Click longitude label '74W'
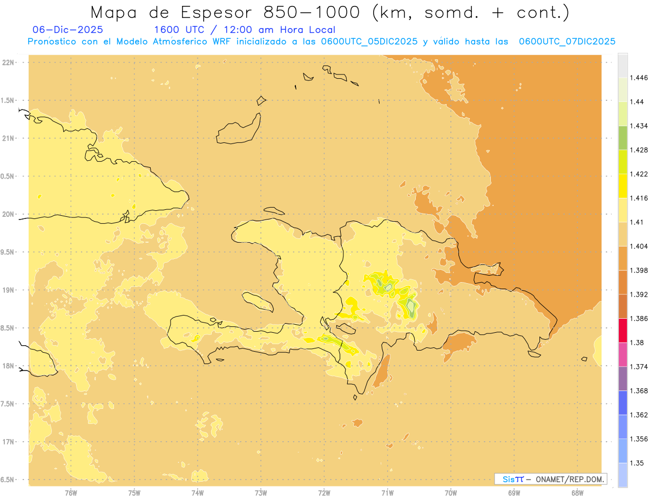 tap(198, 493)
